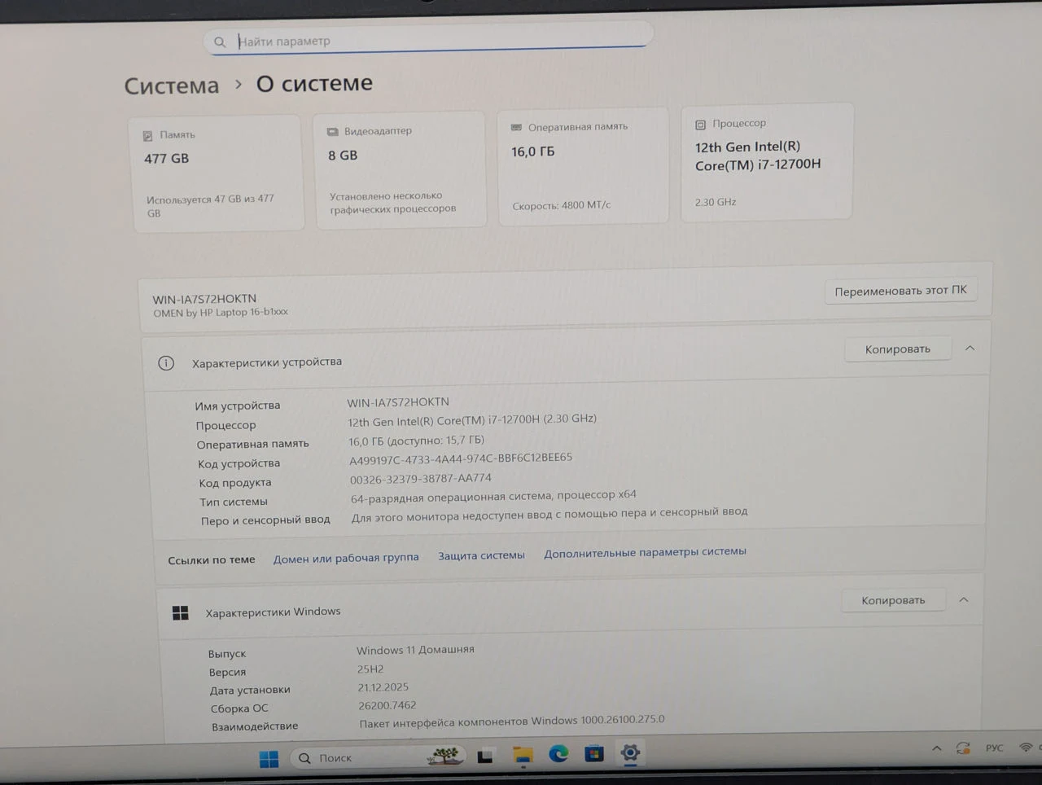This screenshot has height=785, width=1042.
Task: Click the Видеоадаптер card icon
Action: [x=332, y=132]
